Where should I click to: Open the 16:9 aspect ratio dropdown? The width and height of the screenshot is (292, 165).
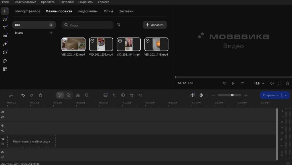pos(259,83)
